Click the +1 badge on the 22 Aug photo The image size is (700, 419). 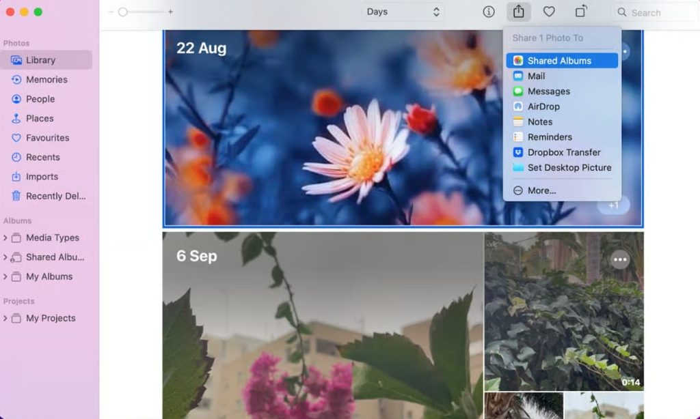(x=613, y=205)
